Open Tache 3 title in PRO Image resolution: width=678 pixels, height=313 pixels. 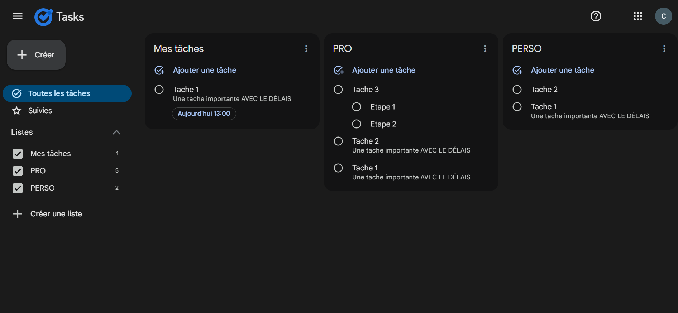[365, 90]
